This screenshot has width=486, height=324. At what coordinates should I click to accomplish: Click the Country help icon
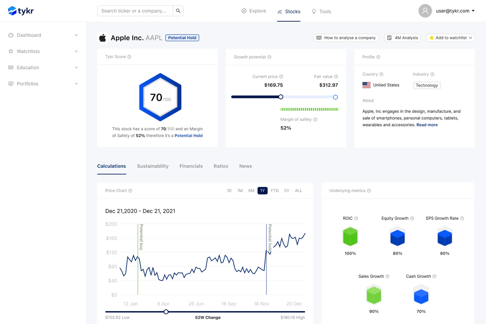pyautogui.click(x=381, y=74)
